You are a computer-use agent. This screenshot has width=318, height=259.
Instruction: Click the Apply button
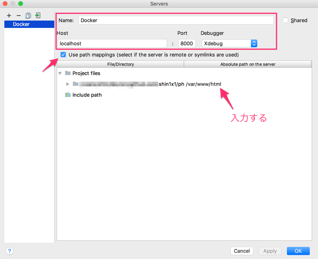[x=270, y=251]
